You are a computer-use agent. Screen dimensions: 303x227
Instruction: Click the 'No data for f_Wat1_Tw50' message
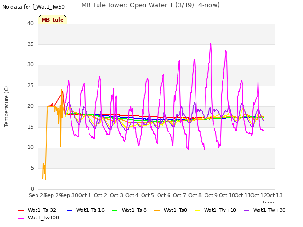coord(34,7)
